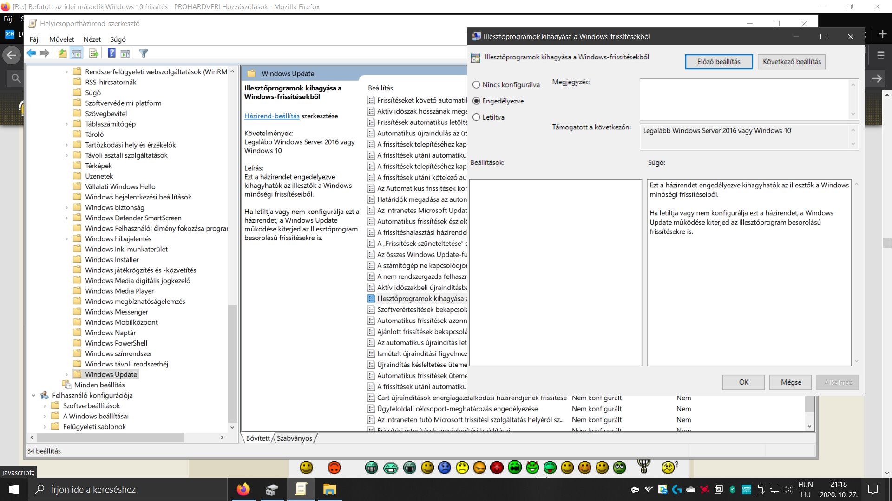
Task: Select 'Illesztőprogramok kihagyása' in the settings list
Action: pyautogui.click(x=418, y=299)
